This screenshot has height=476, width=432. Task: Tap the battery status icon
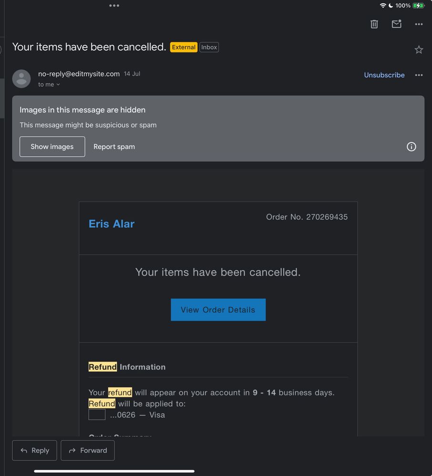click(418, 6)
